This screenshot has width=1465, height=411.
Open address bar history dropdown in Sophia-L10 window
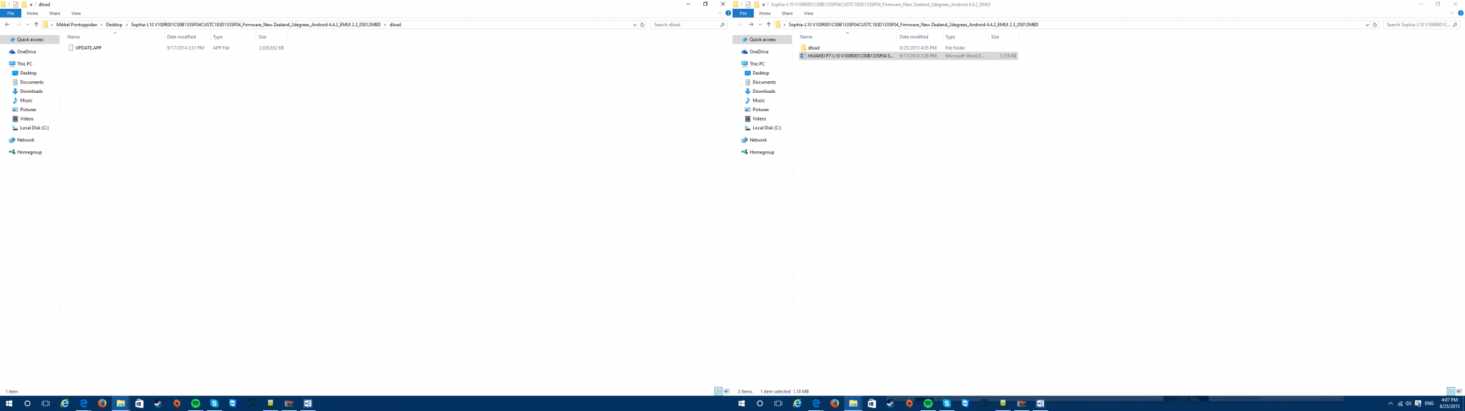[x=1367, y=25]
